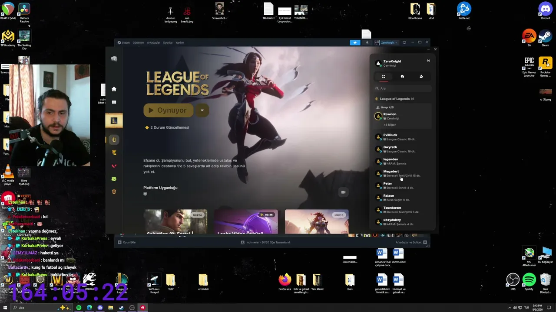Open the Gwen MEDYA thumbnail card

tap(175, 221)
